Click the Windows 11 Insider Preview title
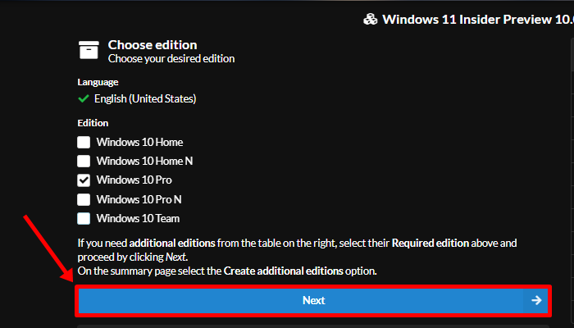 coord(477,19)
